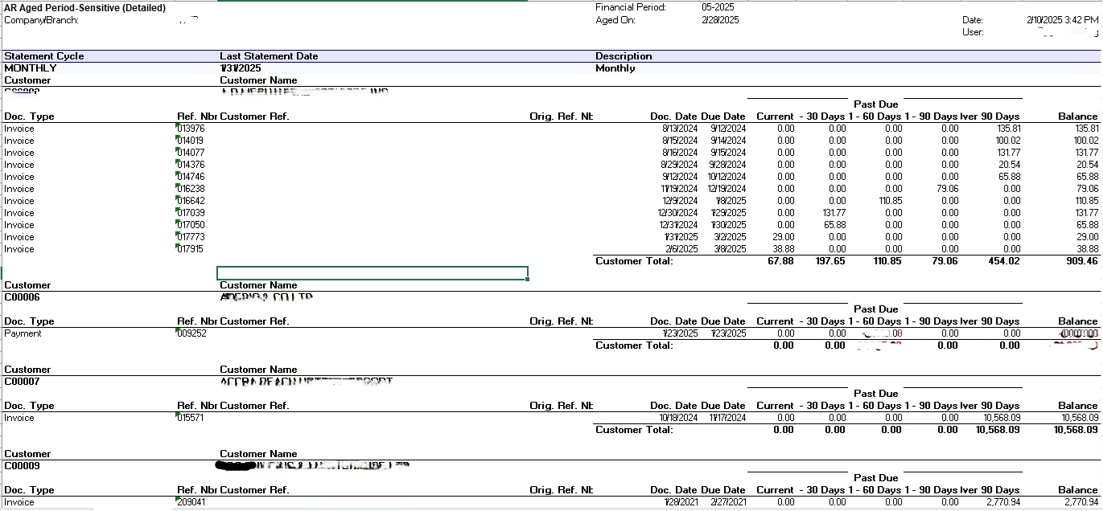Screen dimensions: 1103x511
Task: Select invoice reference number 014077
Action: coord(191,153)
